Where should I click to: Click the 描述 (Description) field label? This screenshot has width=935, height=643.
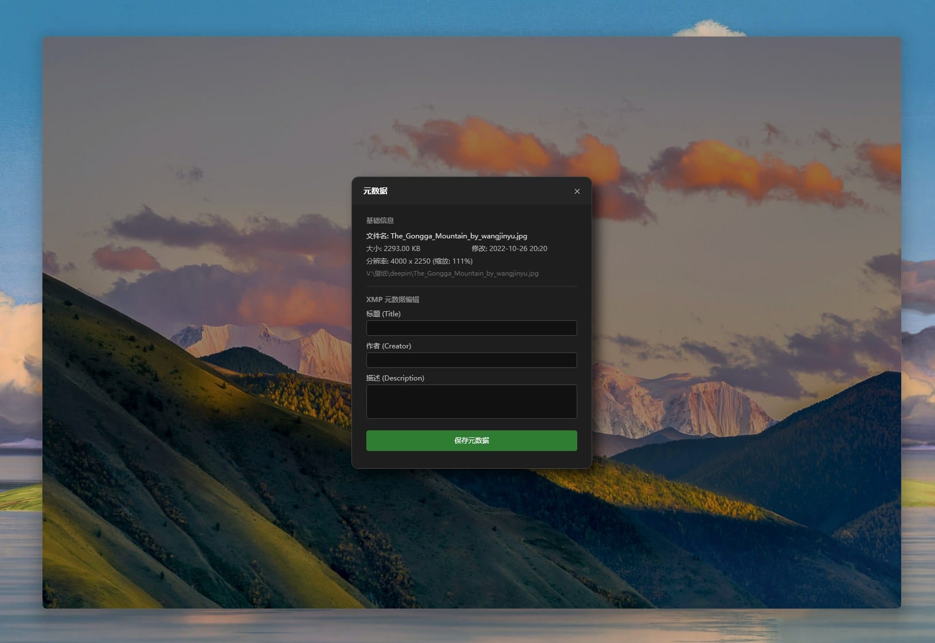point(395,378)
